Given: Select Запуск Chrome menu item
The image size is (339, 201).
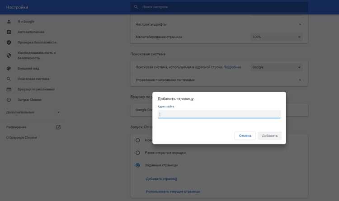Looking at the screenshot, I should [x=29, y=100].
